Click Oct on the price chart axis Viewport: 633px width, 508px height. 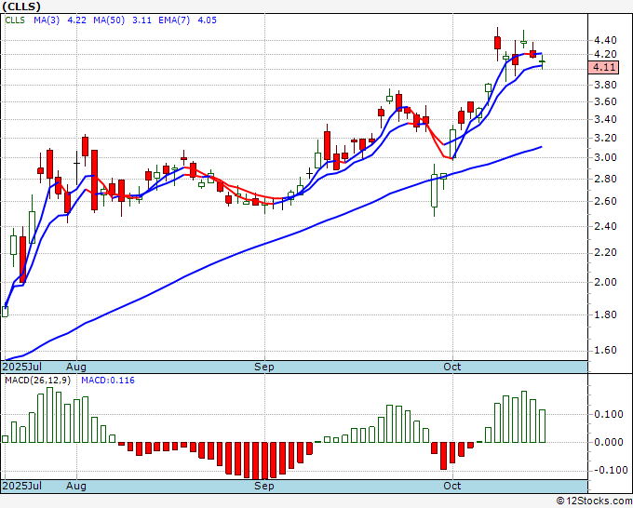(x=451, y=367)
